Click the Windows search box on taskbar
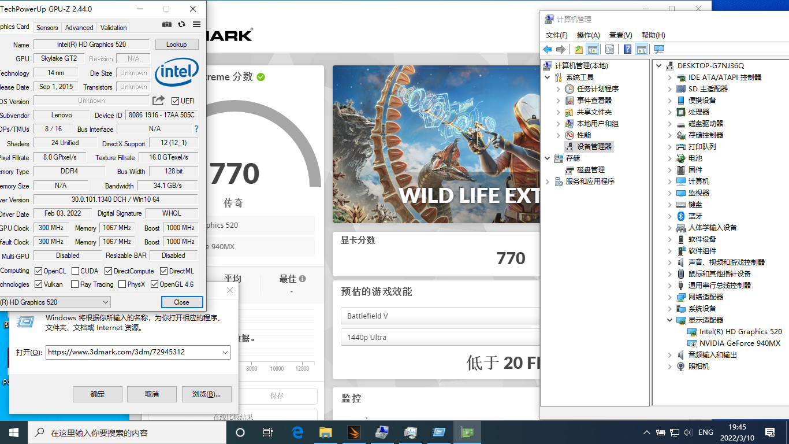Viewport: 789px width, 444px height. pyautogui.click(x=128, y=432)
